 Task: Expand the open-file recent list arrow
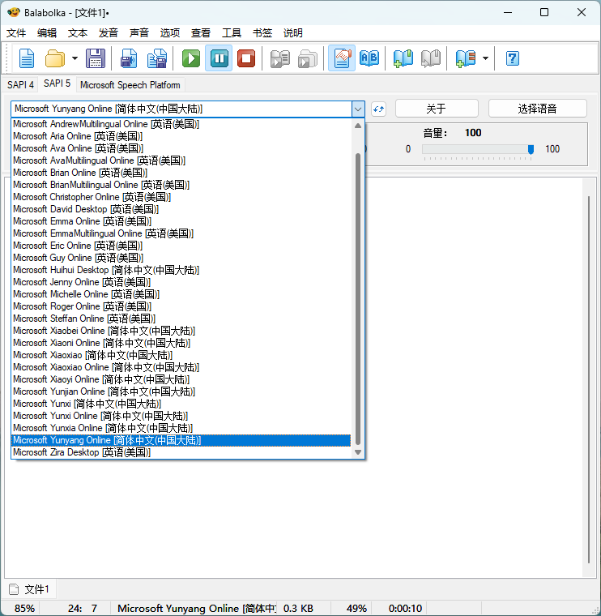click(75, 58)
